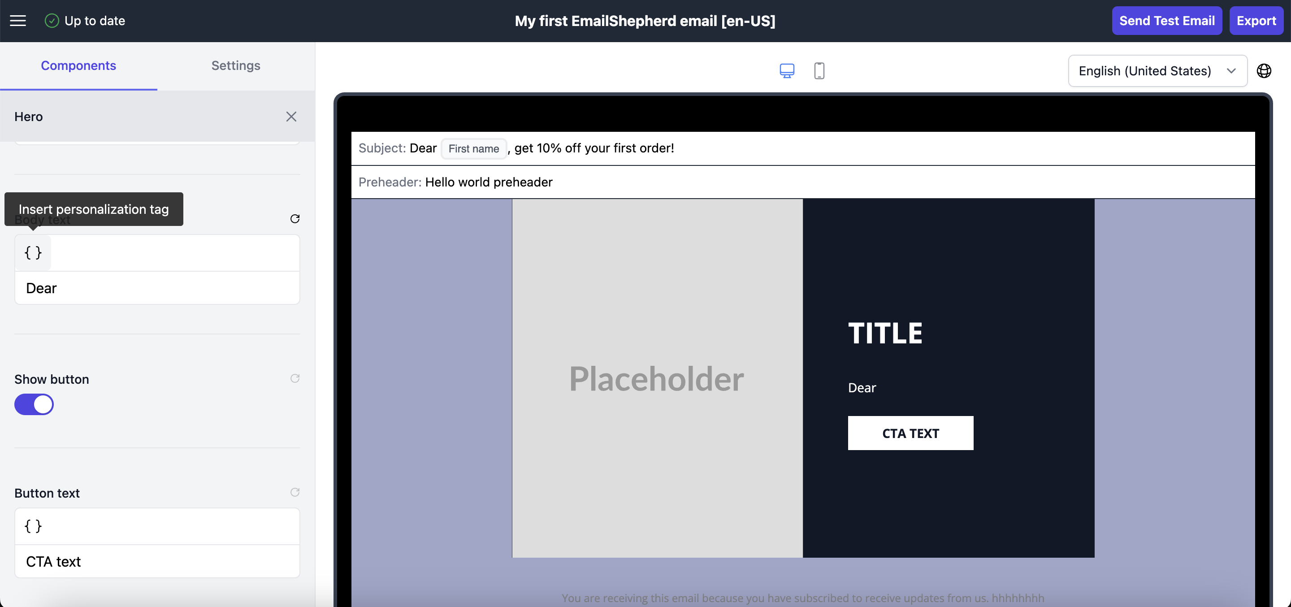Click the Dear body text in preview
The image size is (1291, 607).
862,387
